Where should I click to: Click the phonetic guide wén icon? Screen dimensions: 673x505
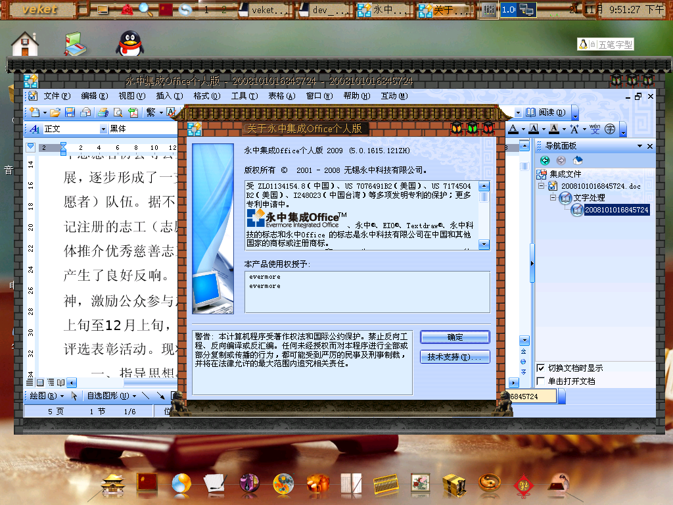(x=594, y=129)
